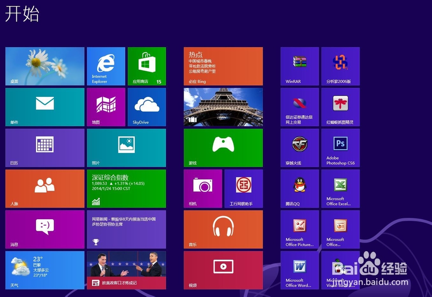Open the news tile with debate photo

(127, 270)
